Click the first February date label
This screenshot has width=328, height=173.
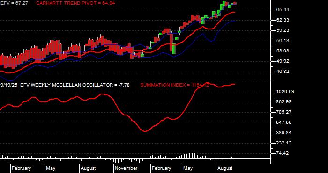pos(22,168)
